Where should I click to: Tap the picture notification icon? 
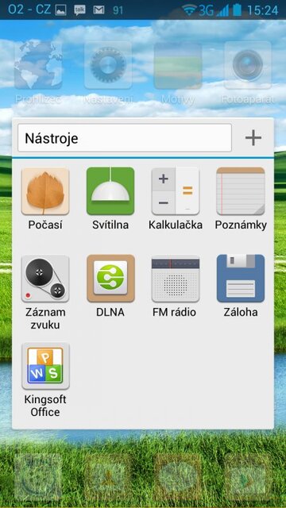(x=60, y=10)
